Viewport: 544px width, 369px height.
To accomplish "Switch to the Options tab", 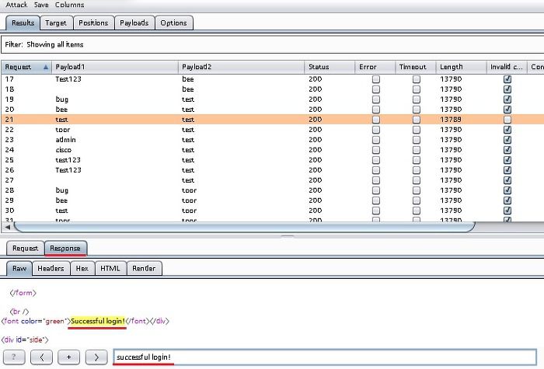I will [173, 23].
